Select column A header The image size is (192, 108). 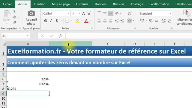click(28, 44)
